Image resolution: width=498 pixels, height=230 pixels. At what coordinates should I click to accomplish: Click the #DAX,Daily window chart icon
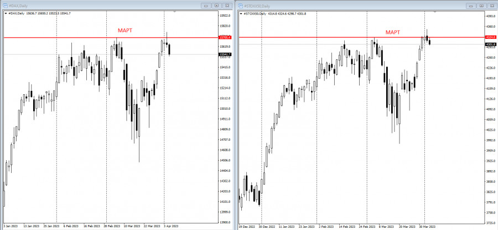coord(5,6)
